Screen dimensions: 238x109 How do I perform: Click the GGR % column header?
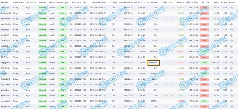point(216,2)
